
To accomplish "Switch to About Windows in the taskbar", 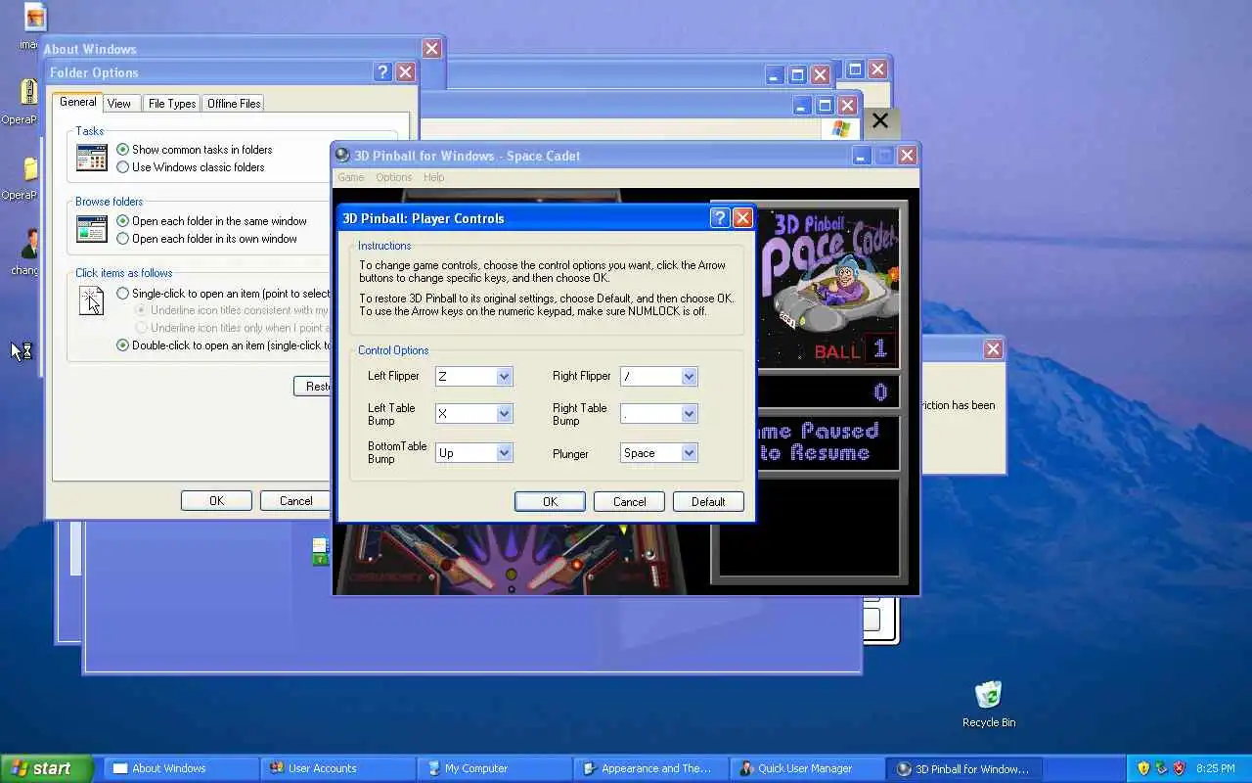I will point(182,768).
